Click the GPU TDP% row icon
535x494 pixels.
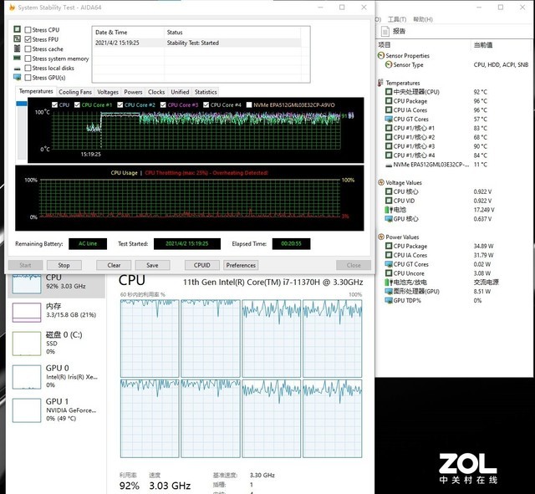389,300
